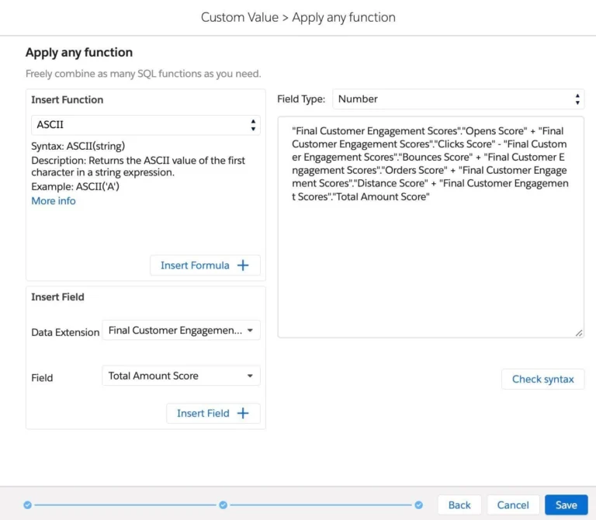Cancel the custom value dialog
Image resolution: width=596 pixels, height=520 pixels.
pyautogui.click(x=513, y=505)
